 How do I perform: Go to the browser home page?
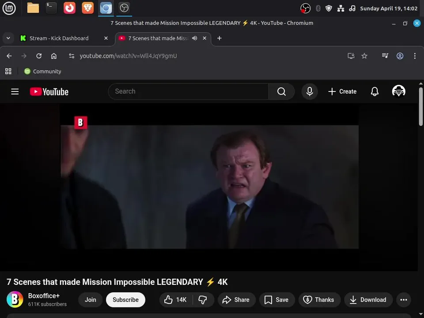[x=54, y=56]
